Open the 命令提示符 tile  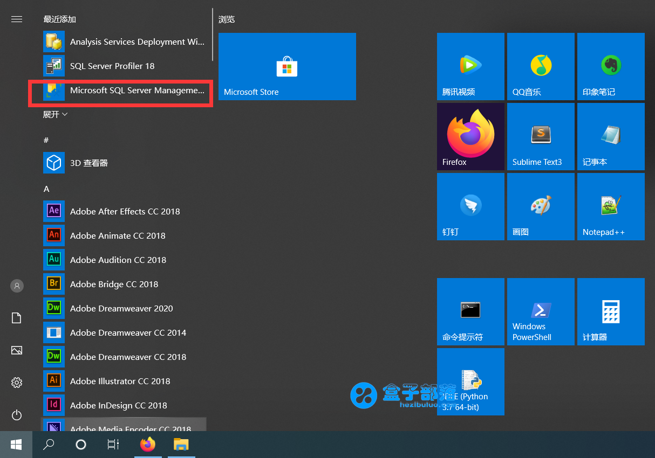(x=470, y=311)
